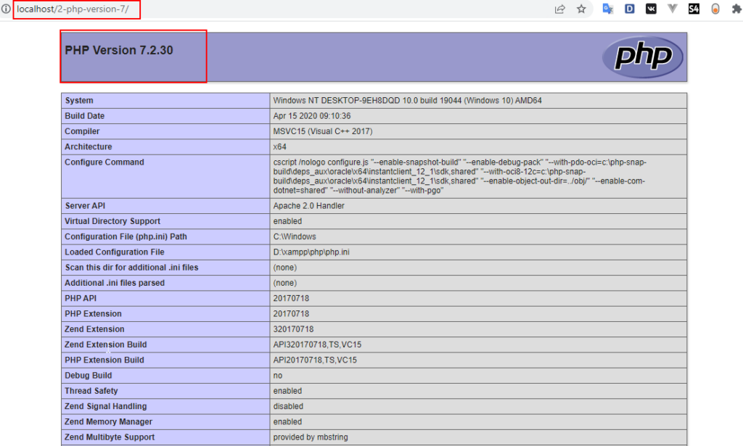Click the site information icon in address bar
The height and width of the screenshot is (446, 743).
point(6,9)
